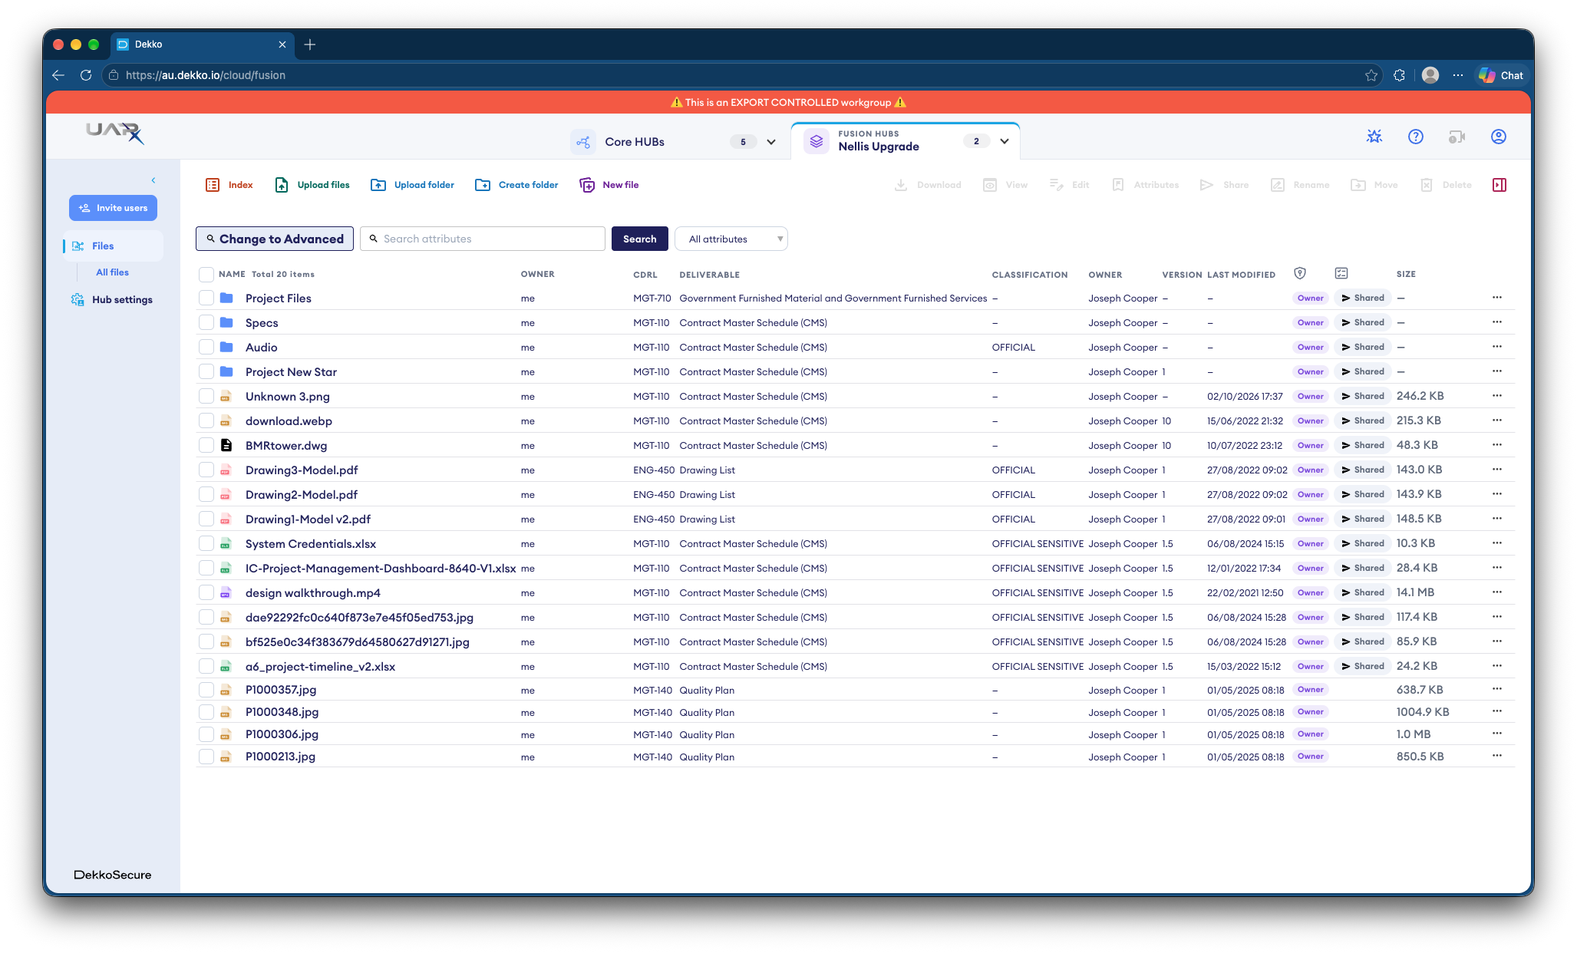Image resolution: width=1577 pixels, height=953 pixels.
Task: Open more options for BMRtower.dwg row
Action: point(1497,445)
